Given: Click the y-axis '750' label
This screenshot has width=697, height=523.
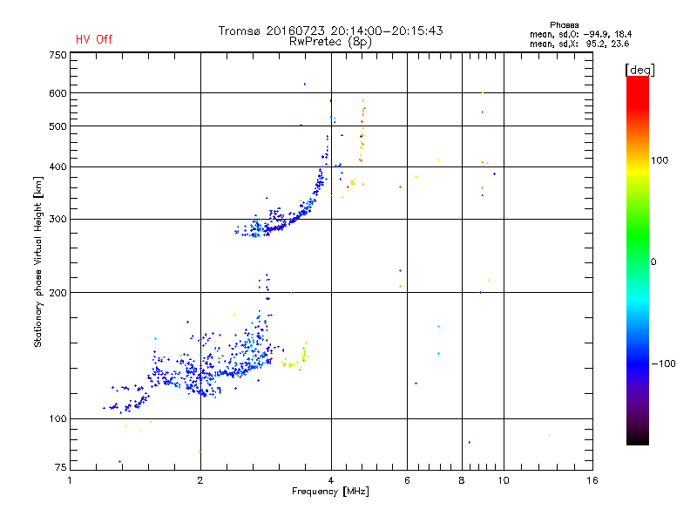Looking at the screenshot, I should pyautogui.click(x=58, y=55).
